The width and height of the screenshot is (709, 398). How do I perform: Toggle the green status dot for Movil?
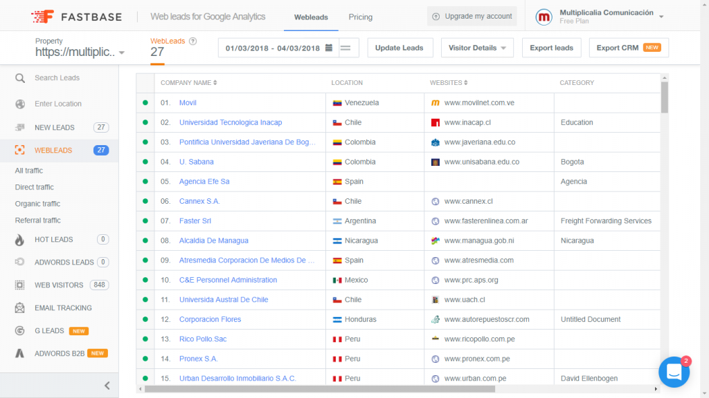coord(145,103)
